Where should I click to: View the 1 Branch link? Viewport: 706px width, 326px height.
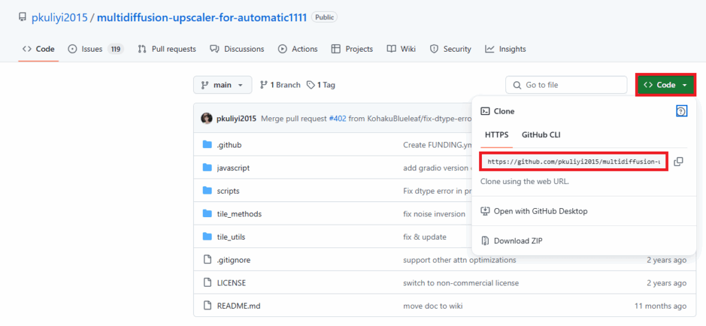coord(280,85)
